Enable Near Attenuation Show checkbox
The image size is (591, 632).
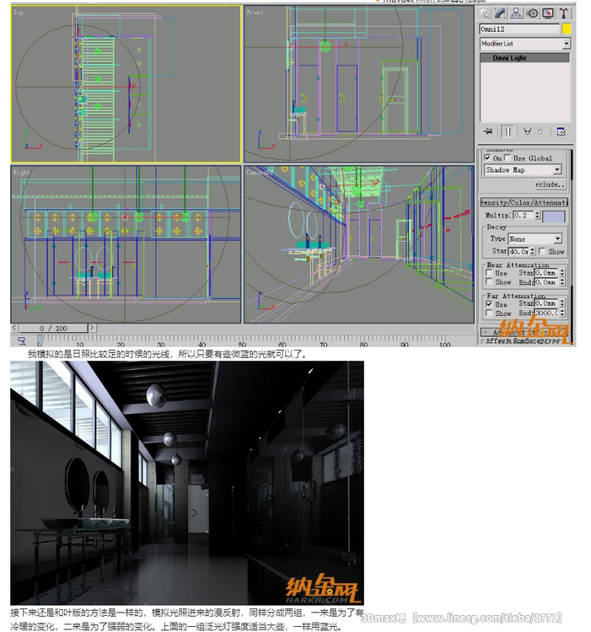pos(489,281)
